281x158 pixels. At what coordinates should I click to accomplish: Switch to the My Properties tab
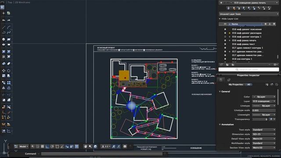(236, 85)
